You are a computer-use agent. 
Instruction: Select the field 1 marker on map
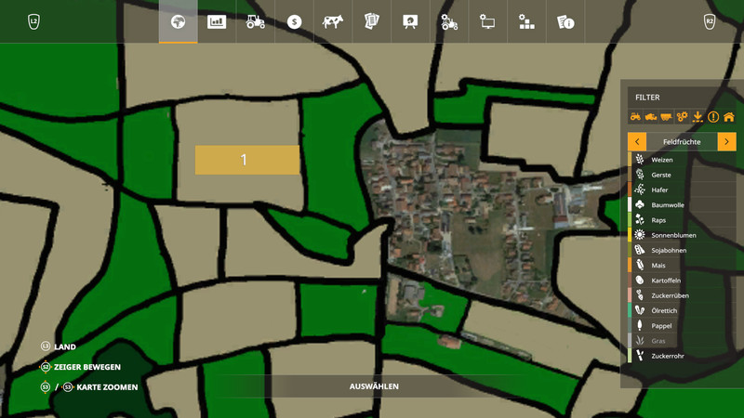246,160
